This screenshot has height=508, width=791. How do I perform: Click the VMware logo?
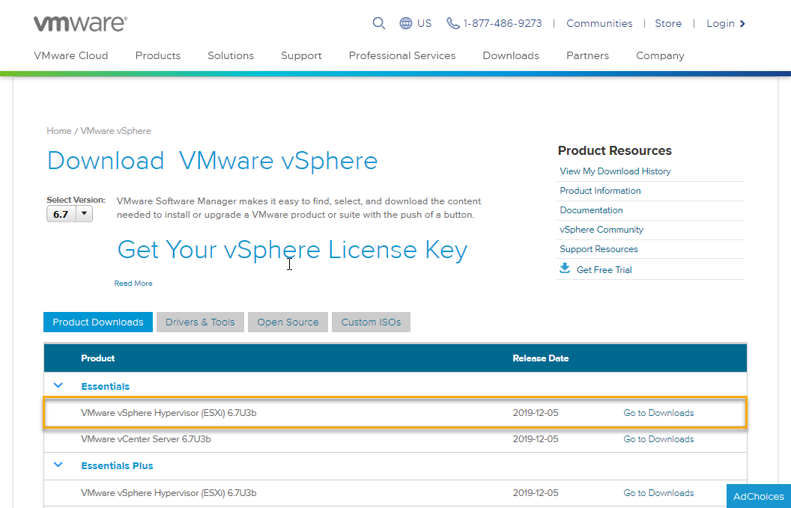(80, 24)
